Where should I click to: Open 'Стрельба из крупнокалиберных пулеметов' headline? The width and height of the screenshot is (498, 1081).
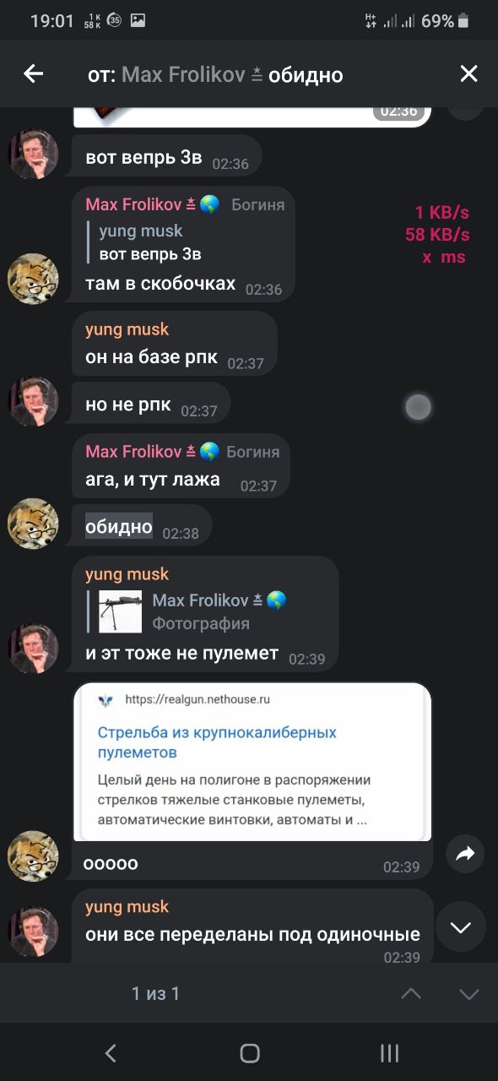pos(217,741)
